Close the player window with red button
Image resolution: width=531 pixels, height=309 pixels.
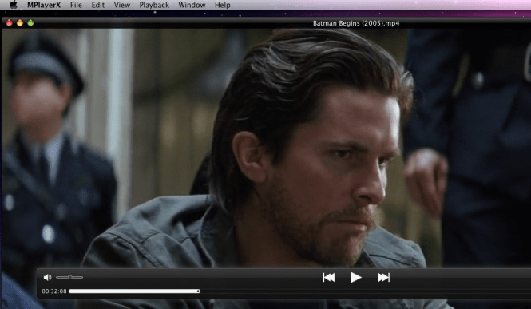coord(9,22)
